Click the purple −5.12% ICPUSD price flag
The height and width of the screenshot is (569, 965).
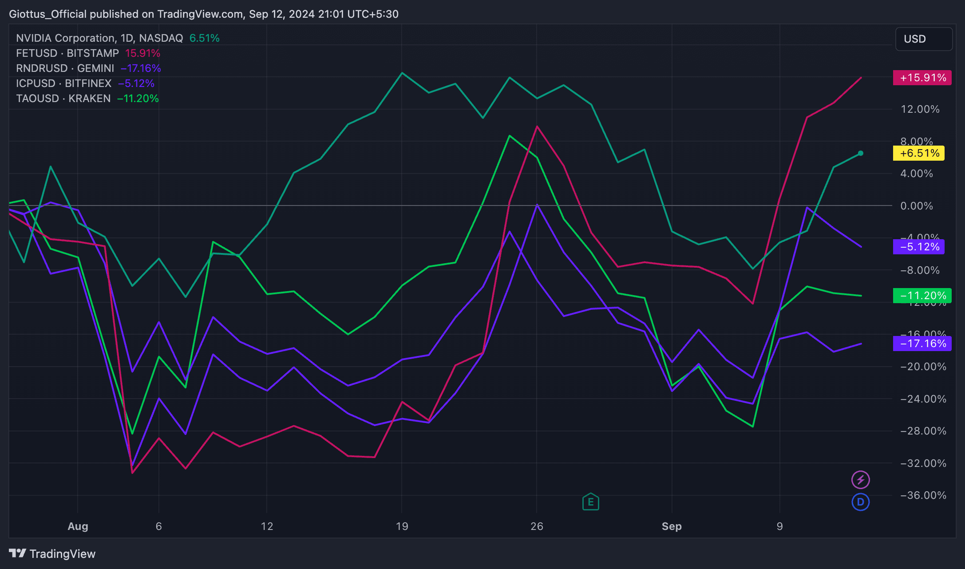tap(918, 247)
